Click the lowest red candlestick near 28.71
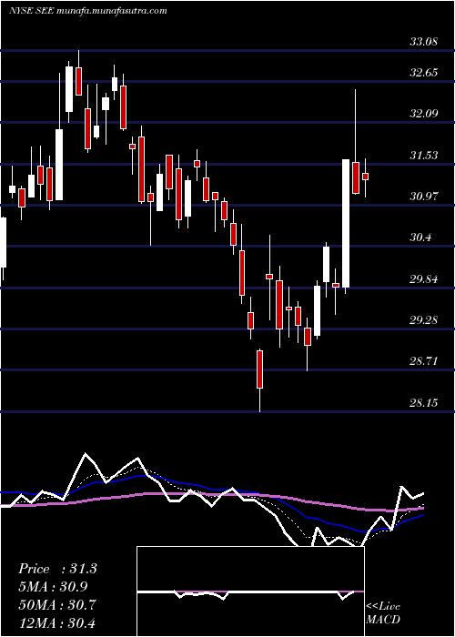Screen dimensions: 455x637 pyautogui.click(x=259, y=369)
